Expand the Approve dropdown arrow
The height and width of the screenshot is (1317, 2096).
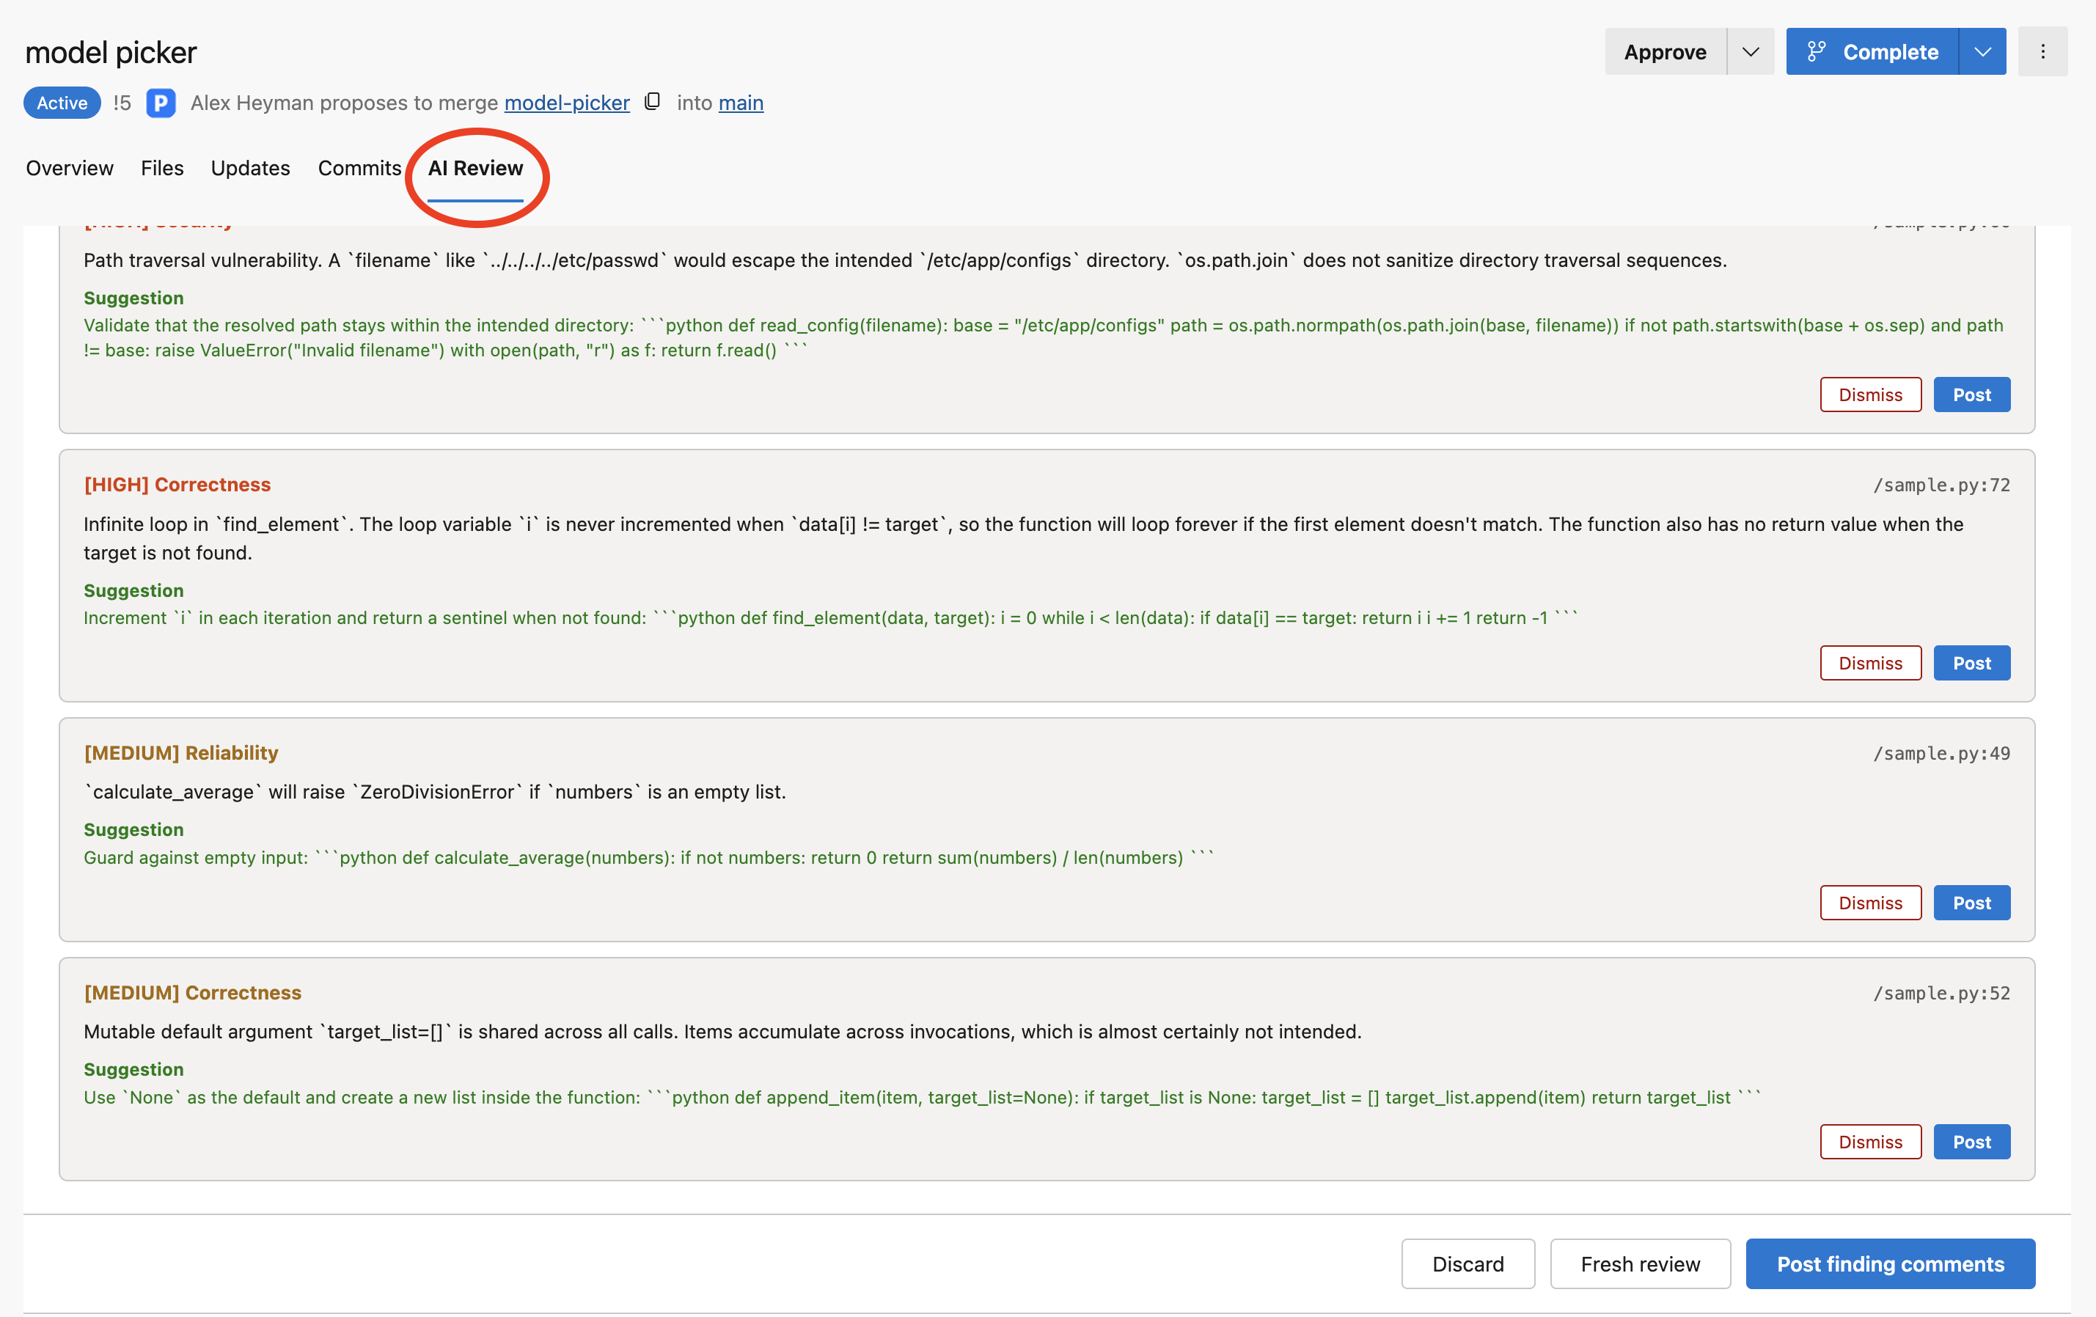point(1751,51)
